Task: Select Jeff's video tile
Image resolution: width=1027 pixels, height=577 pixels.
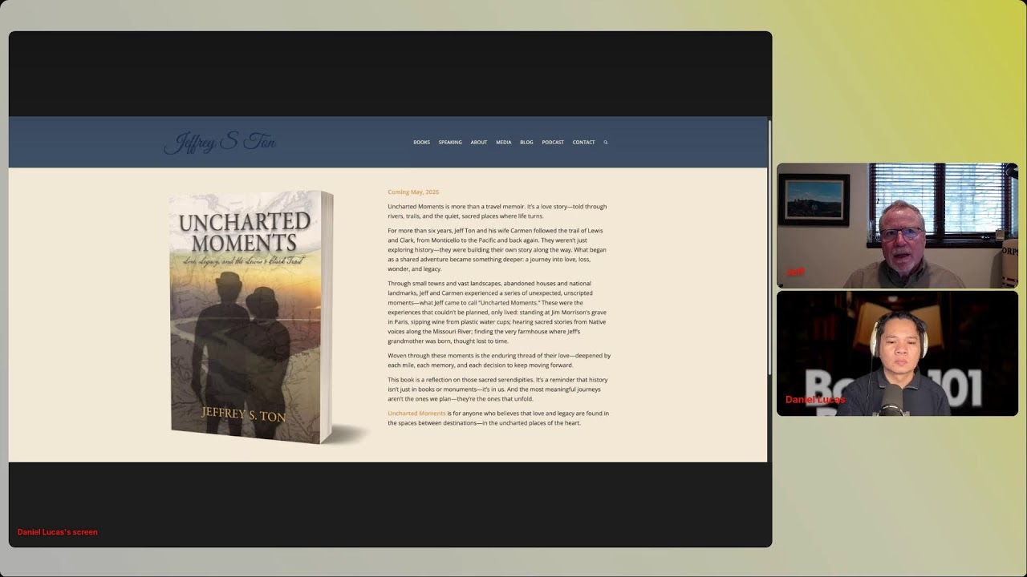Action: 897,225
